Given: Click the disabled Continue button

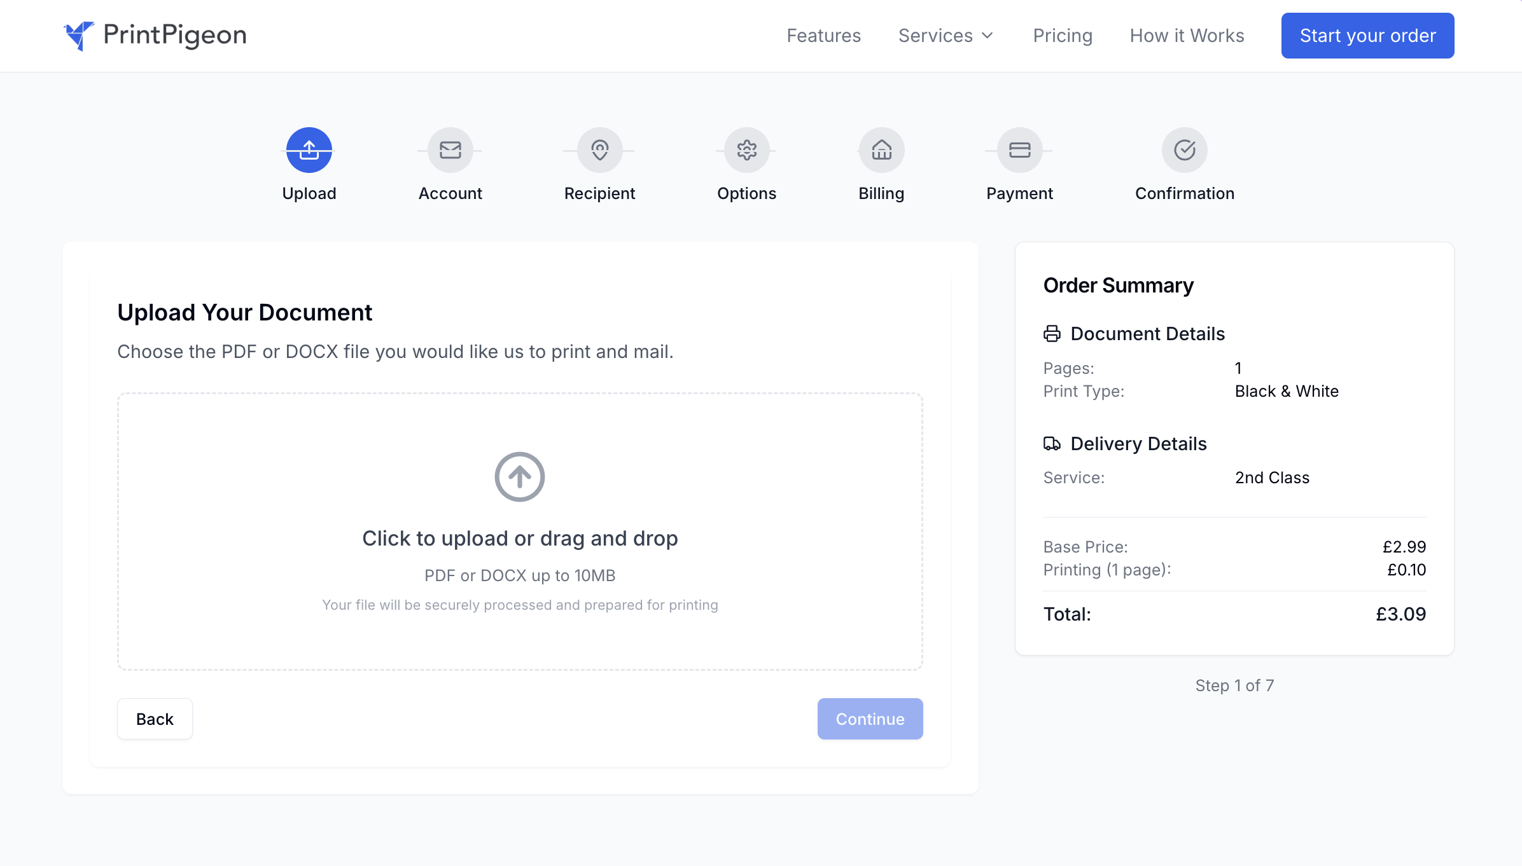Looking at the screenshot, I should pos(870,718).
